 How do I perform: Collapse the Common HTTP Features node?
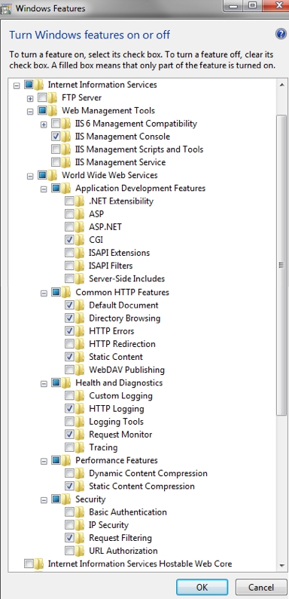tap(44, 293)
